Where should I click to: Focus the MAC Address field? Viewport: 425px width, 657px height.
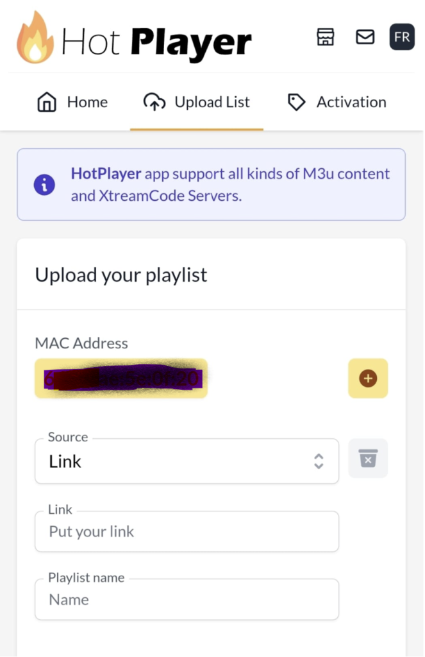point(121,379)
